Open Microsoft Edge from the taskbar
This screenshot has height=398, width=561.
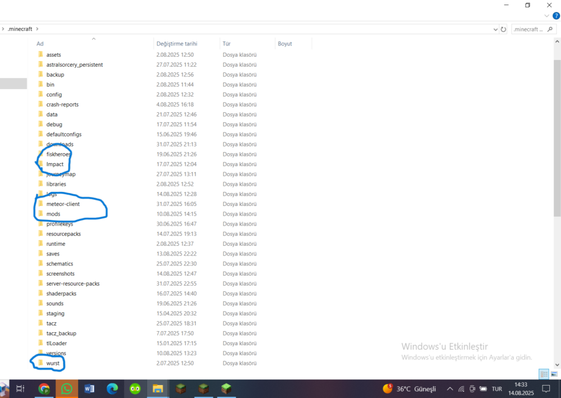[x=112, y=388]
